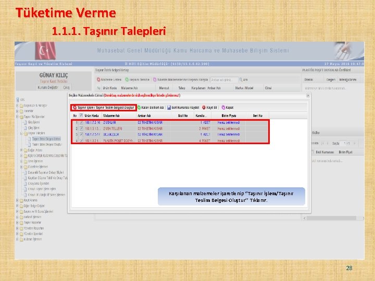Click the 'Yönetim Raporları' folder icon
375x281 pixels.
(21, 228)
